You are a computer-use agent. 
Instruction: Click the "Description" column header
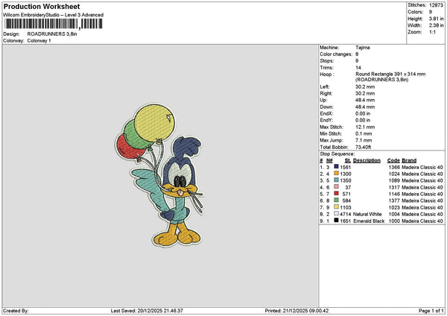click(x=367, y=160)
